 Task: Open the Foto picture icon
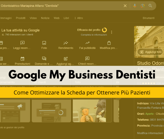(x=44, y=43)
